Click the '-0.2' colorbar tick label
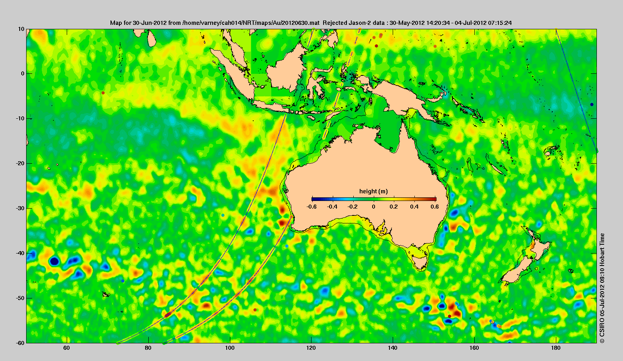623x361 pixels. [352, 207]
